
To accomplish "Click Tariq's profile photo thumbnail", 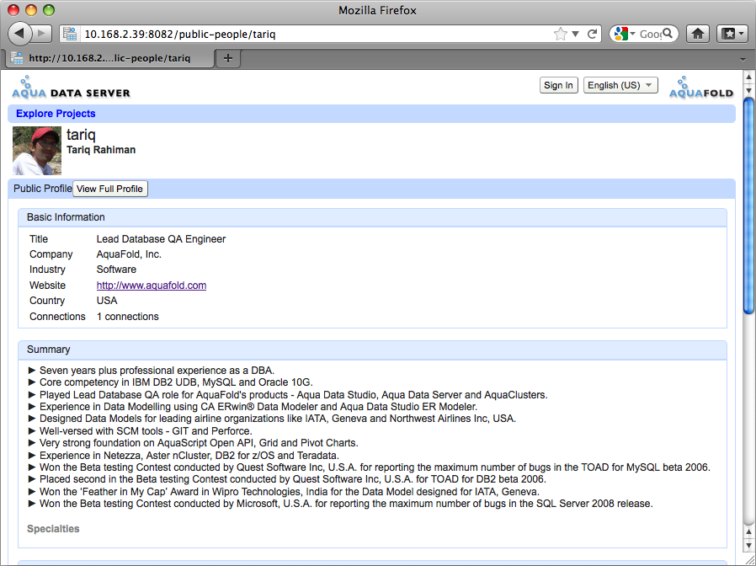I will coord(37,151).
